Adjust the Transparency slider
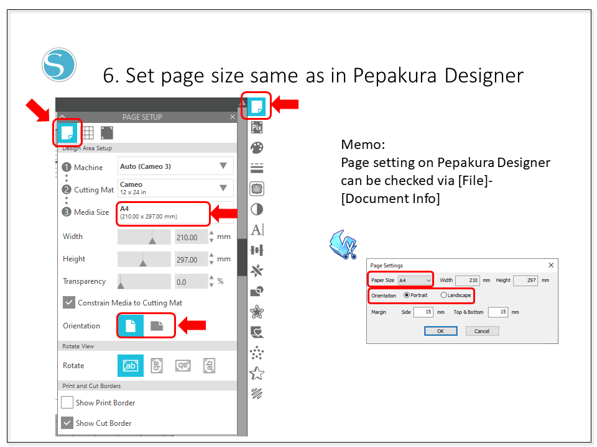Viewport: 597px width, 447px height. pyautogui.click(x=144, y=281)
